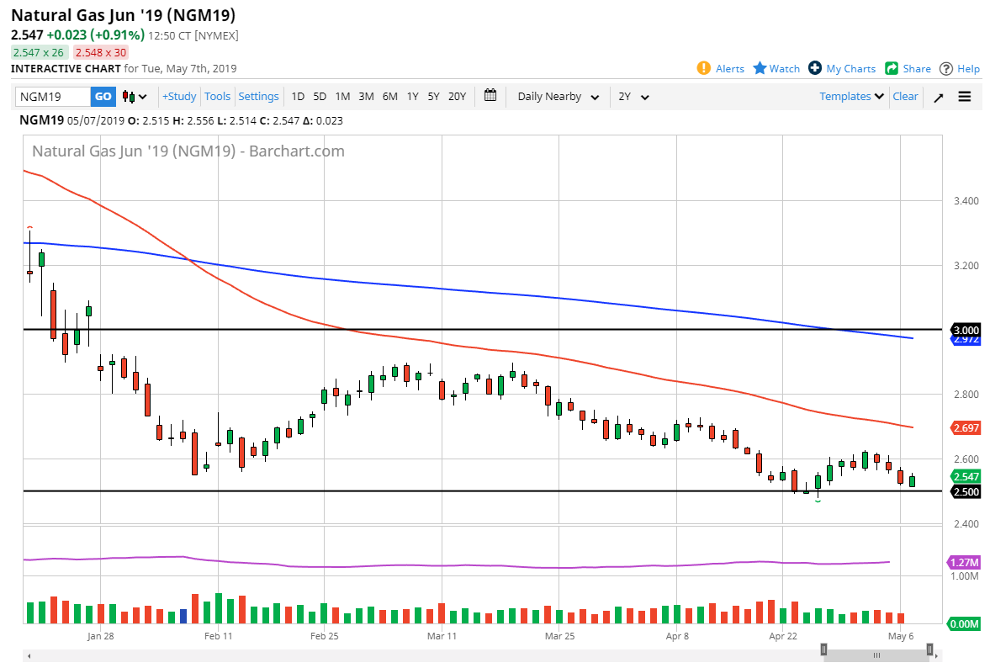Click the Share icon
Viewport: 990px width, 668px height.
(891, 68)
